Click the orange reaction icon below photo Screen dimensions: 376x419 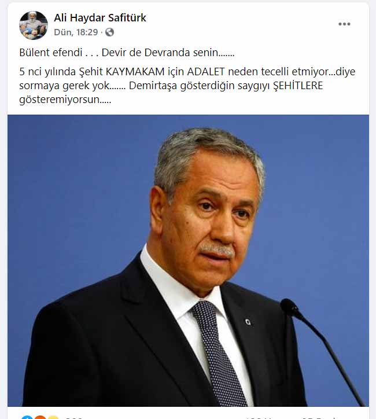pos(40,417)
